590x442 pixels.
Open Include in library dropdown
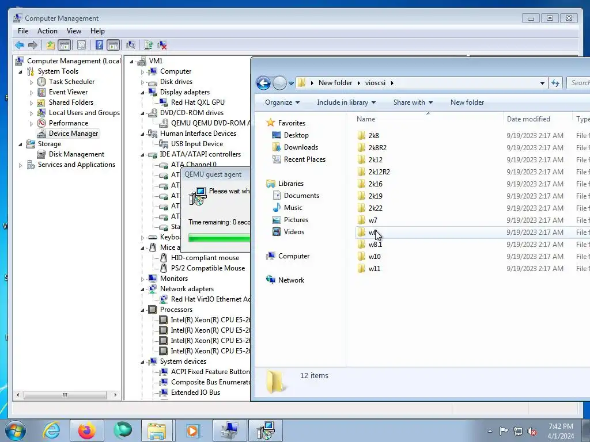[346, 102]
